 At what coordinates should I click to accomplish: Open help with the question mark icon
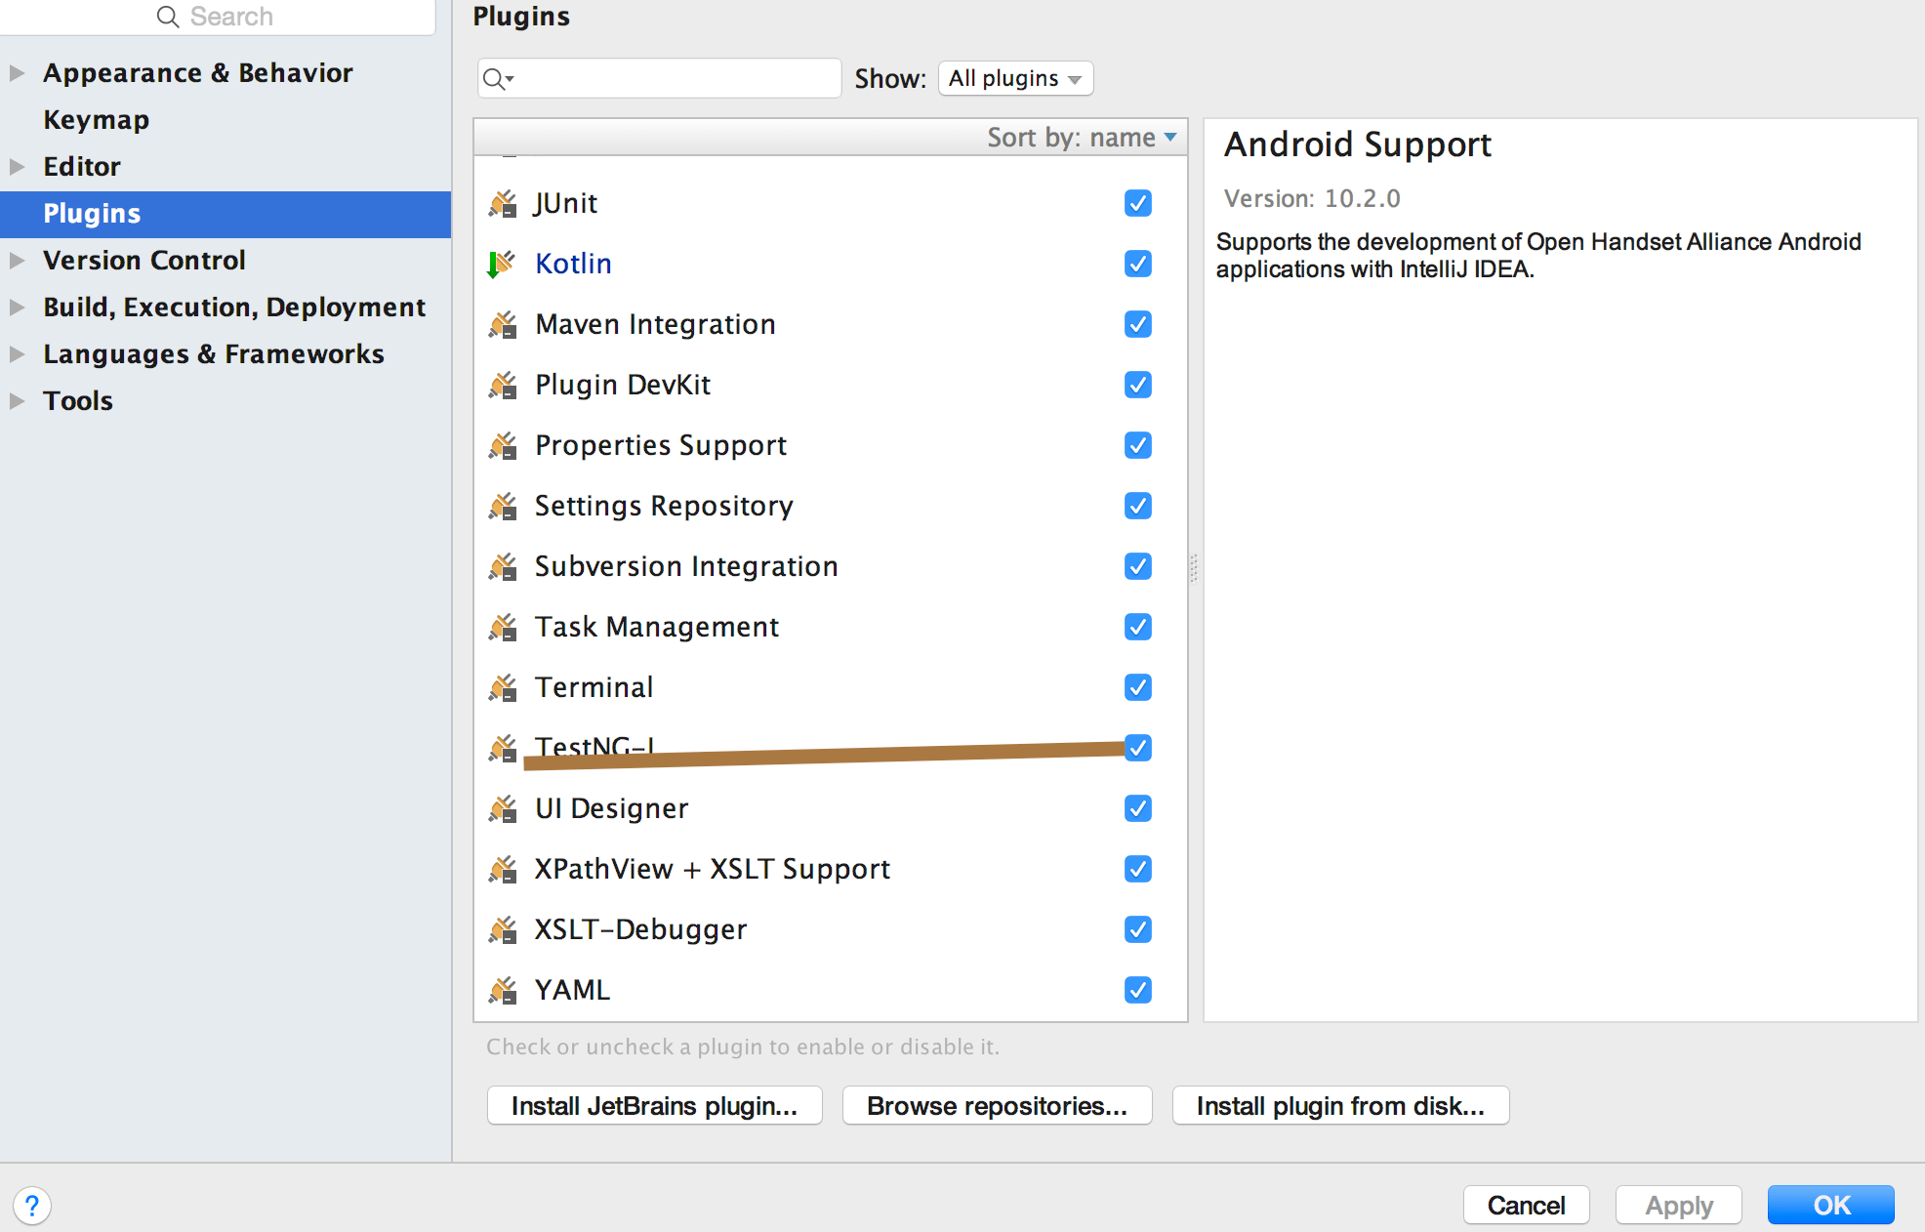32,1206
